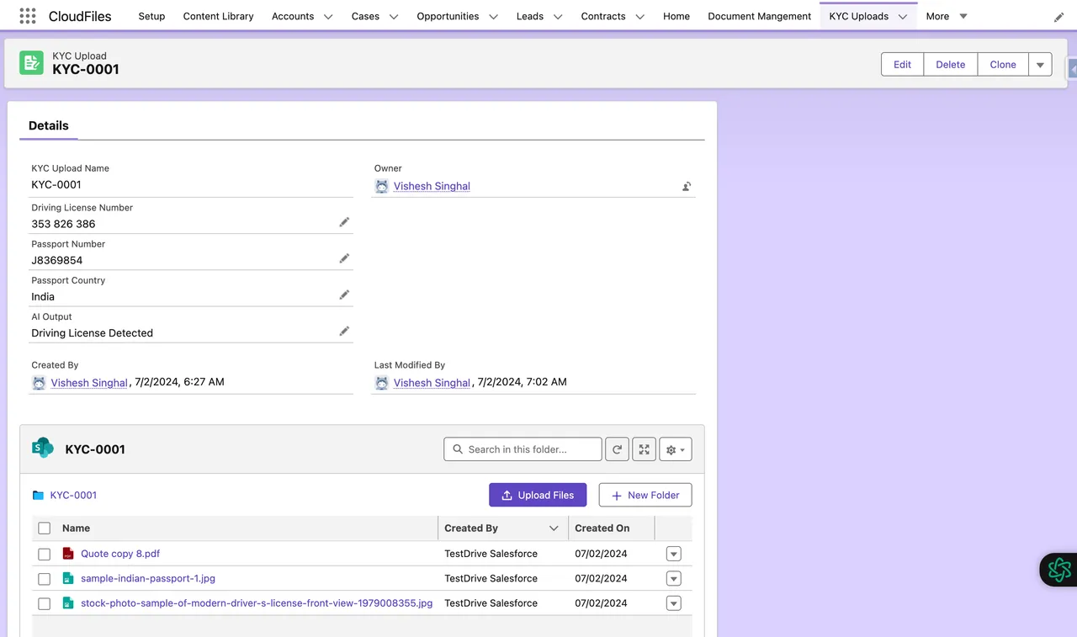Edit the Driving License Number field
This screenshot has width=1077, height=637.
(344, 221)
